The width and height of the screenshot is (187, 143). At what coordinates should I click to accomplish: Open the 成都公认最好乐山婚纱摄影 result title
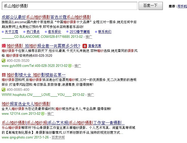pos(46,17)
